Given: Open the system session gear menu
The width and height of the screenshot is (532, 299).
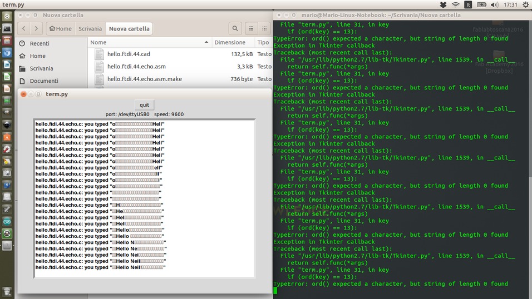Looking at the screenshot, I should (525, 5).
